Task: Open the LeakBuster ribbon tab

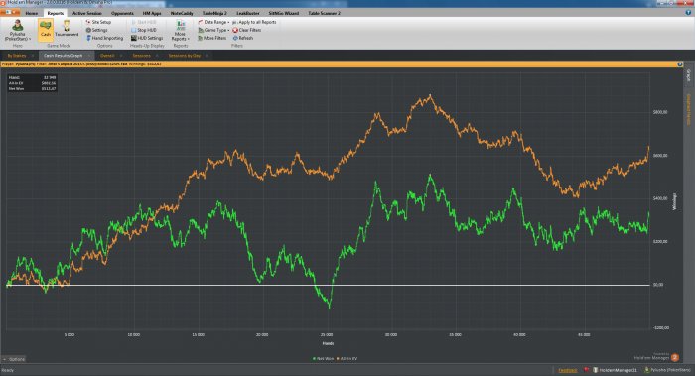Action: [x=248, y=13]
